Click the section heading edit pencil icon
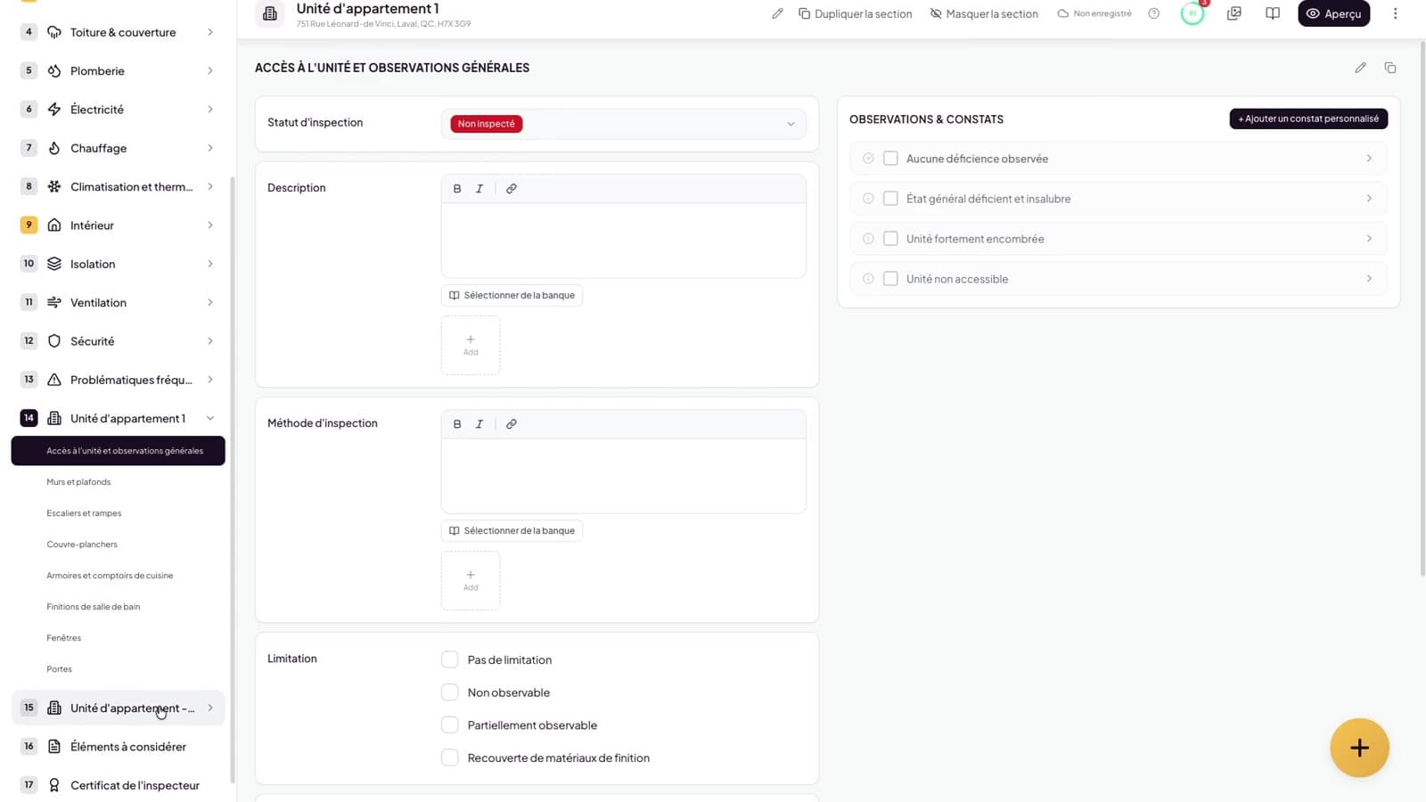This screenshot has width=1426, height=802. tap(1360, 68)
